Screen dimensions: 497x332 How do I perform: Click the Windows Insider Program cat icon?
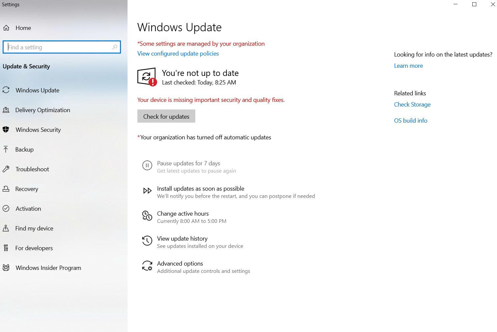point(6,268)
